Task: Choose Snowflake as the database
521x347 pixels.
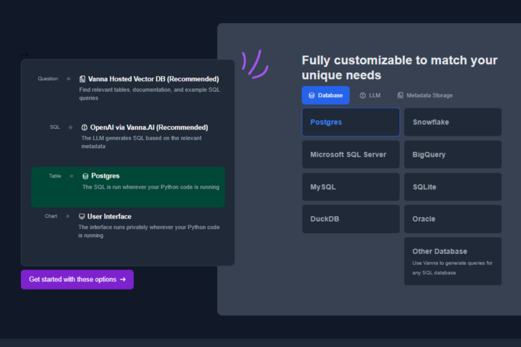Action: coord(453,122)
